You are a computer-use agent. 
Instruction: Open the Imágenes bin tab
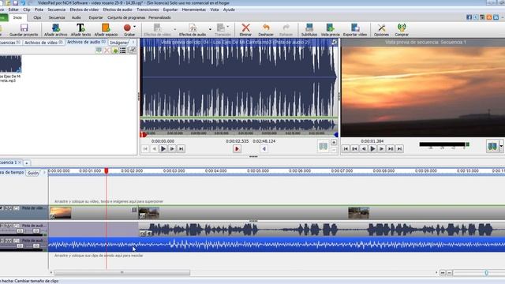[119, 43]
